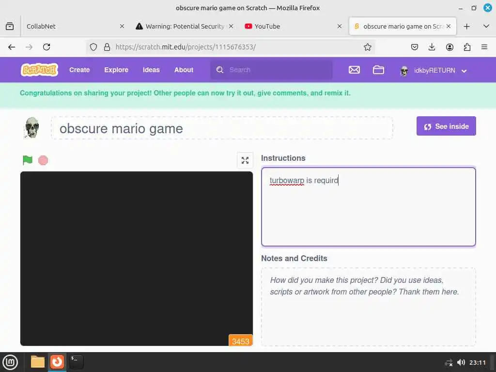Viewport: 496px width, 372px height.
Task: Save the page to Pocket
Action: click(x=415, y=47)
